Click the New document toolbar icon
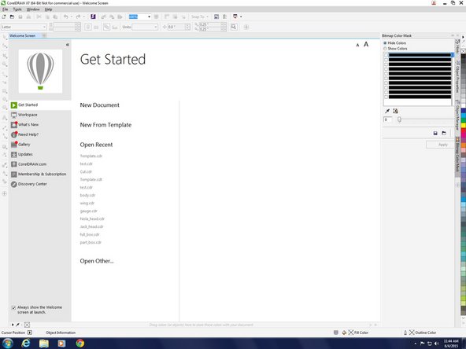Image resolution: width=466 pixels, height=349 pixels. 4,17
